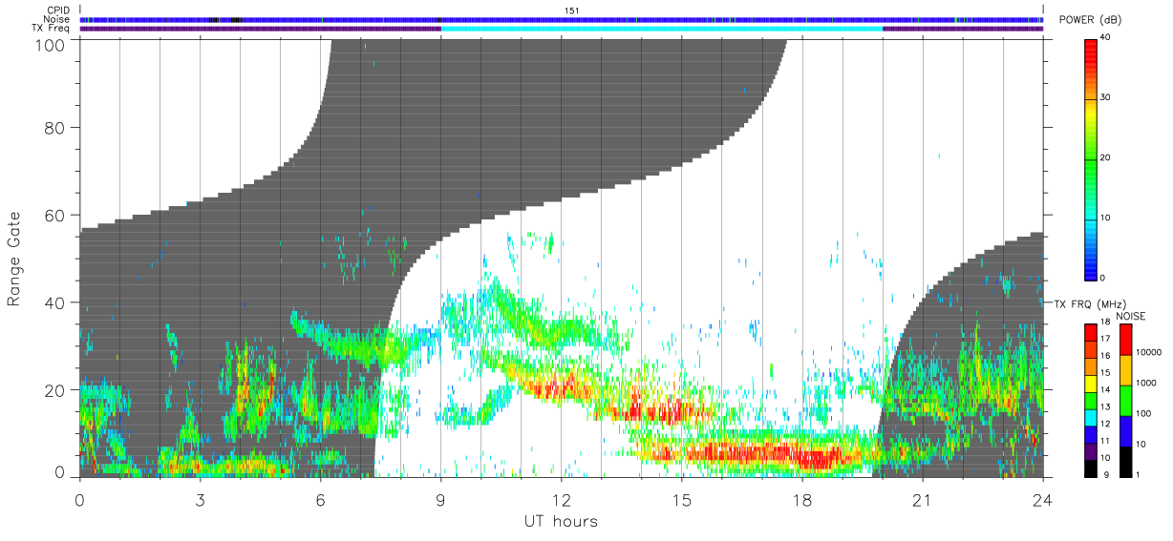
Task: Click the Range Gate tick label 40
Action: tap(54, 302)
